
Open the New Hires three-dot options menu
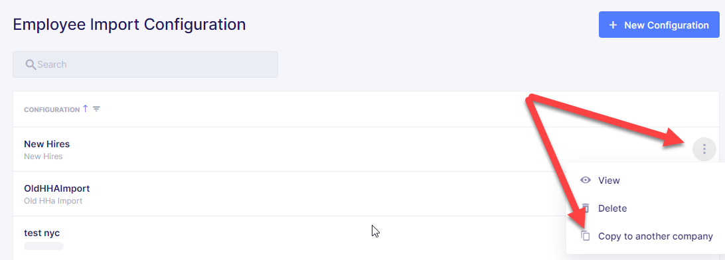coord(704,149)
